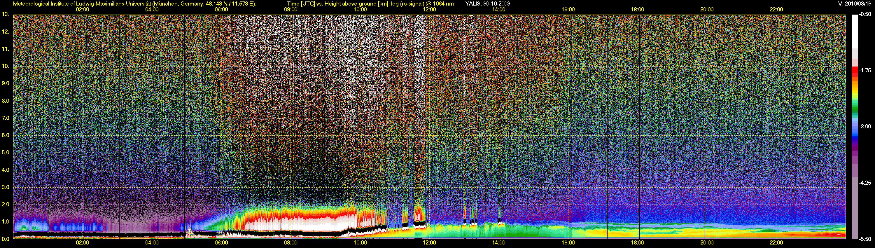Select the 6.0 km height label
This screenshot has height=248, width=875.
click(6, 136)
